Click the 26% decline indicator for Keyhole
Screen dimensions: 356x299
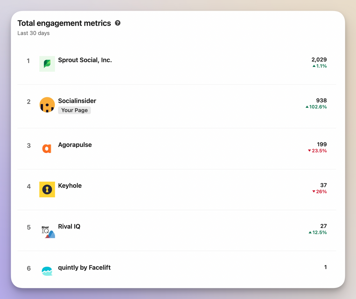[x=319, y=192]
